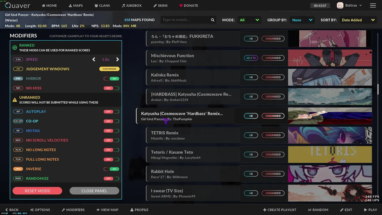Open the hamburger menu icon
382x215 pixels.
(x=373, y=5)
